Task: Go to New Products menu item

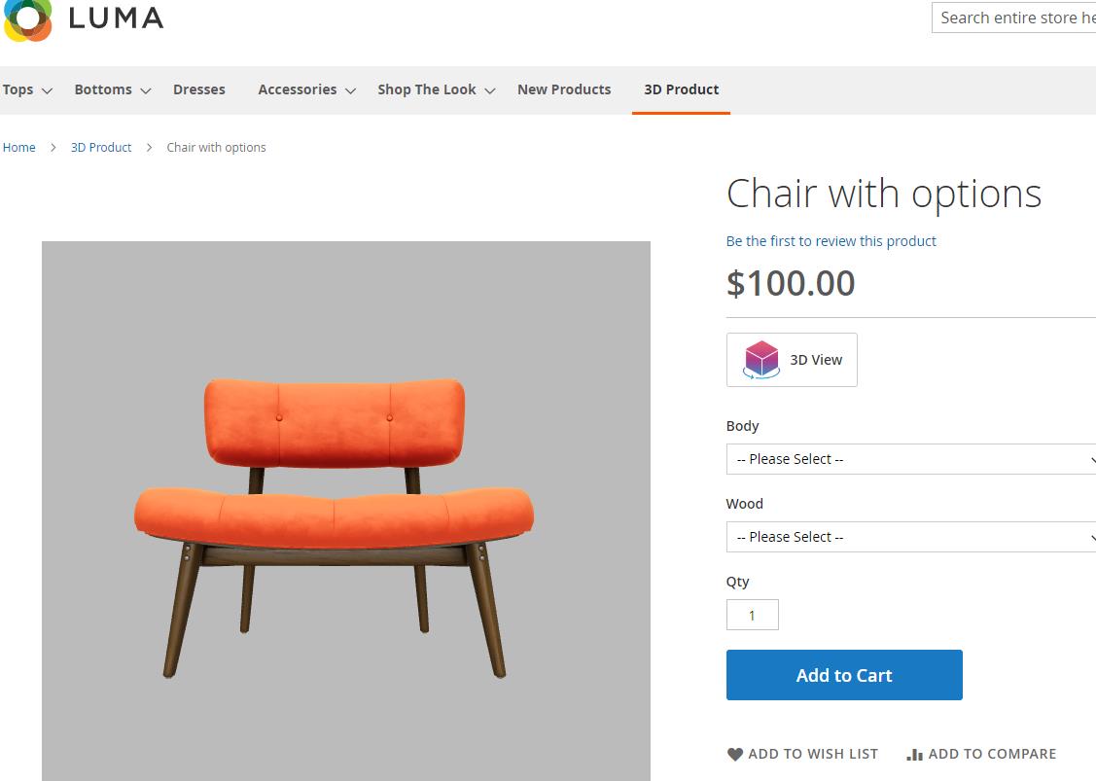Action: (564, 89)
